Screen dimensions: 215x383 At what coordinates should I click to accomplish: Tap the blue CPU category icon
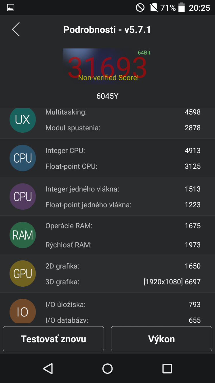pyautogui.click(x=23, y=158)
